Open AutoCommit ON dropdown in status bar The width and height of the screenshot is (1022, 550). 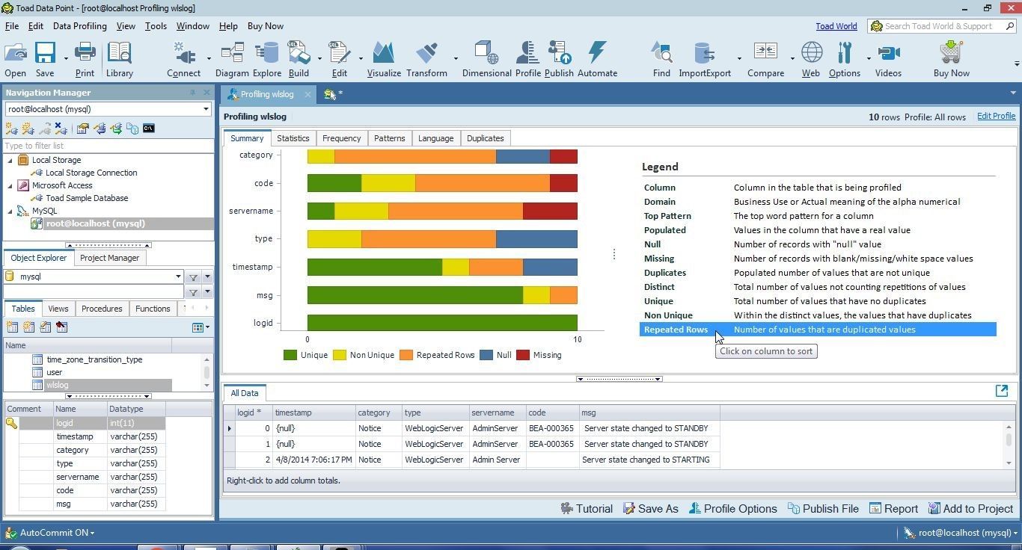(56, 533)
